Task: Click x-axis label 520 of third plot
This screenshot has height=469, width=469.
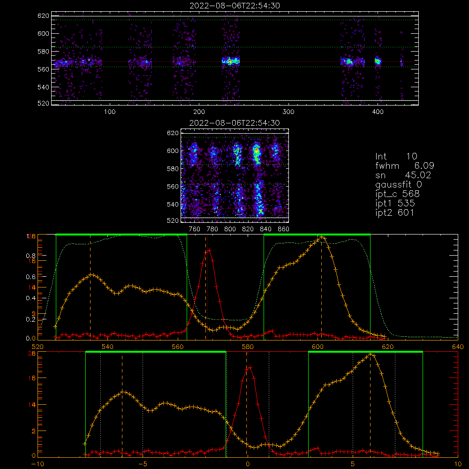Action: click(x=38, y=347)
